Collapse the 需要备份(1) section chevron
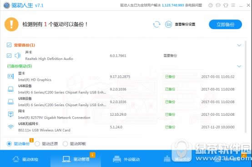Viewport: 252px width, 167px height. (x=239, y=45)
